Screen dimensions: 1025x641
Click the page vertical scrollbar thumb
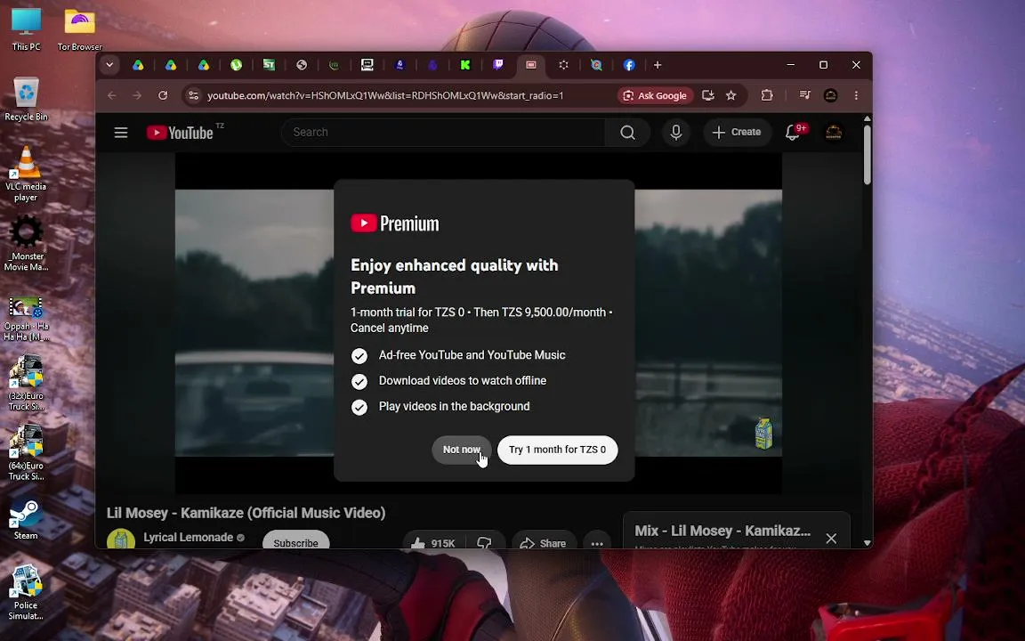868,154
